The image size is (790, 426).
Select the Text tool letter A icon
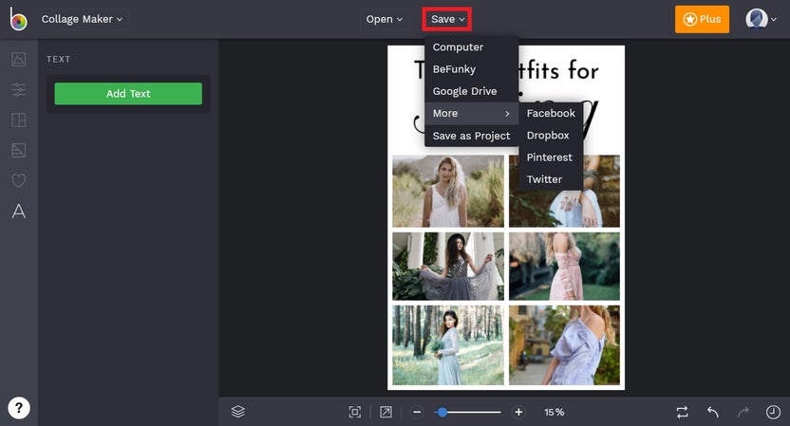point(19,211)
